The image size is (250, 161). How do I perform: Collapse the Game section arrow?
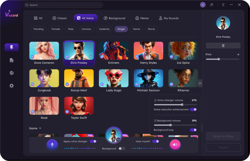pos(40,128)
